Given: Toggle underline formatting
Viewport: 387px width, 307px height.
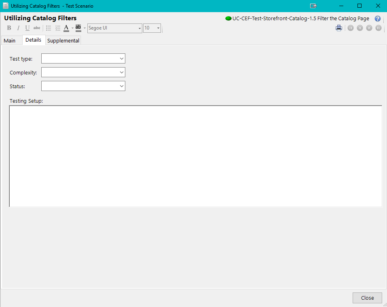Looking at the screenshot, I should coord(27,28).
